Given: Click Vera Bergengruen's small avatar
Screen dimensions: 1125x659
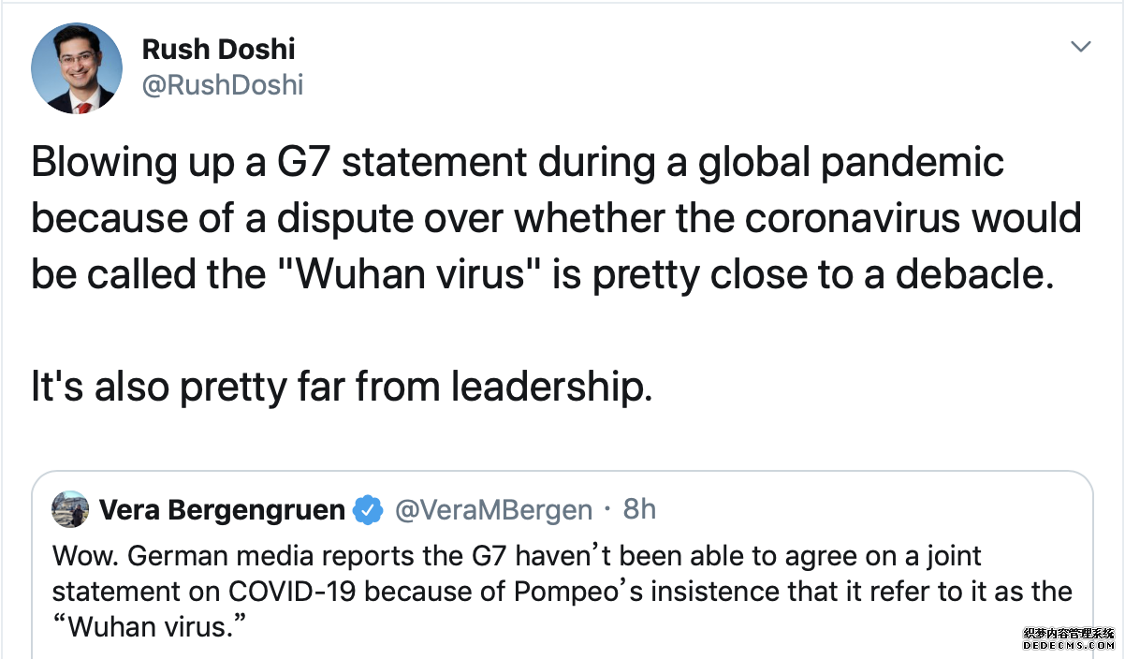Looking at the screenshot, I should point(70,509).
